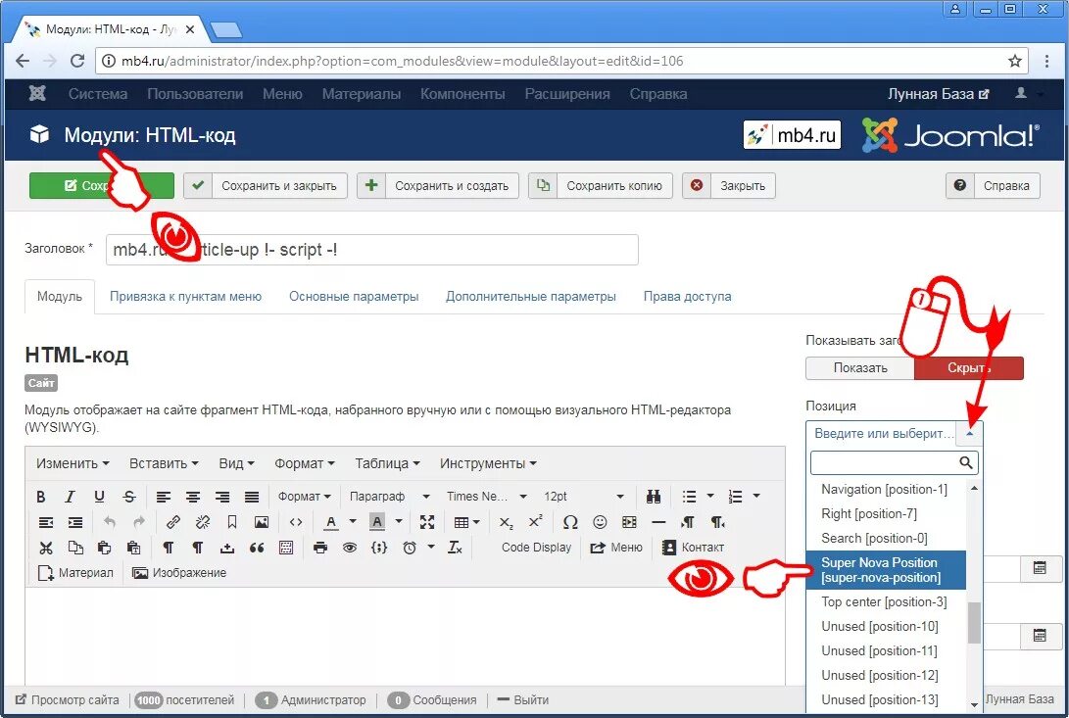Open the Инструменты editor menu

488,463
